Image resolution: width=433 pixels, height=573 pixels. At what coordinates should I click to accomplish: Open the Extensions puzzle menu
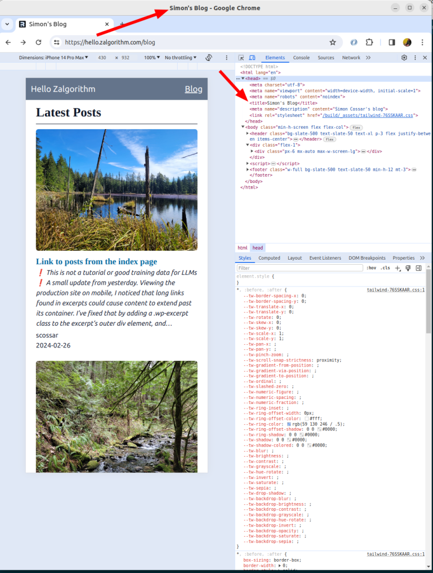(369, 43)
